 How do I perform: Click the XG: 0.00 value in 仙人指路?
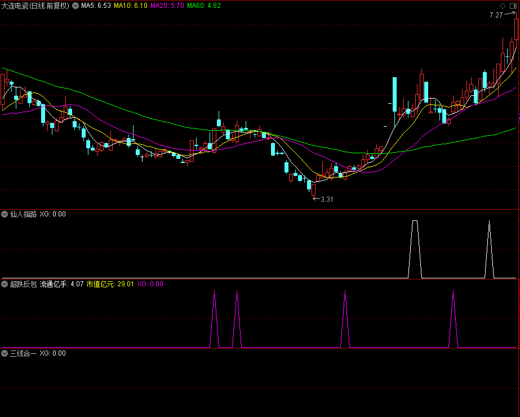click(53, 214)
